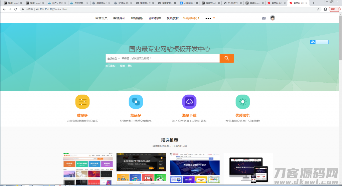Open the 会员特权 navigation item
The width and height of the screenshot is (342, 186).
(191, 18)
